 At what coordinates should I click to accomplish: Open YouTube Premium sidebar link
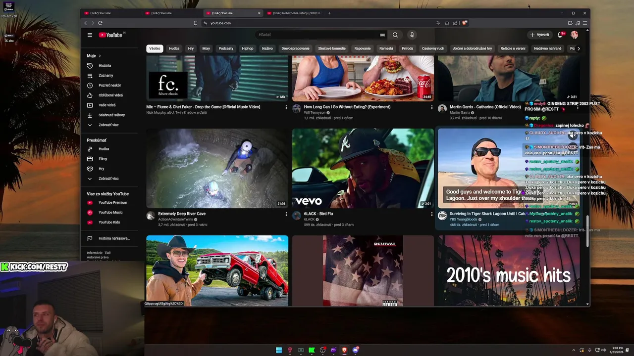pyautogui.click(x=108, y=203)
